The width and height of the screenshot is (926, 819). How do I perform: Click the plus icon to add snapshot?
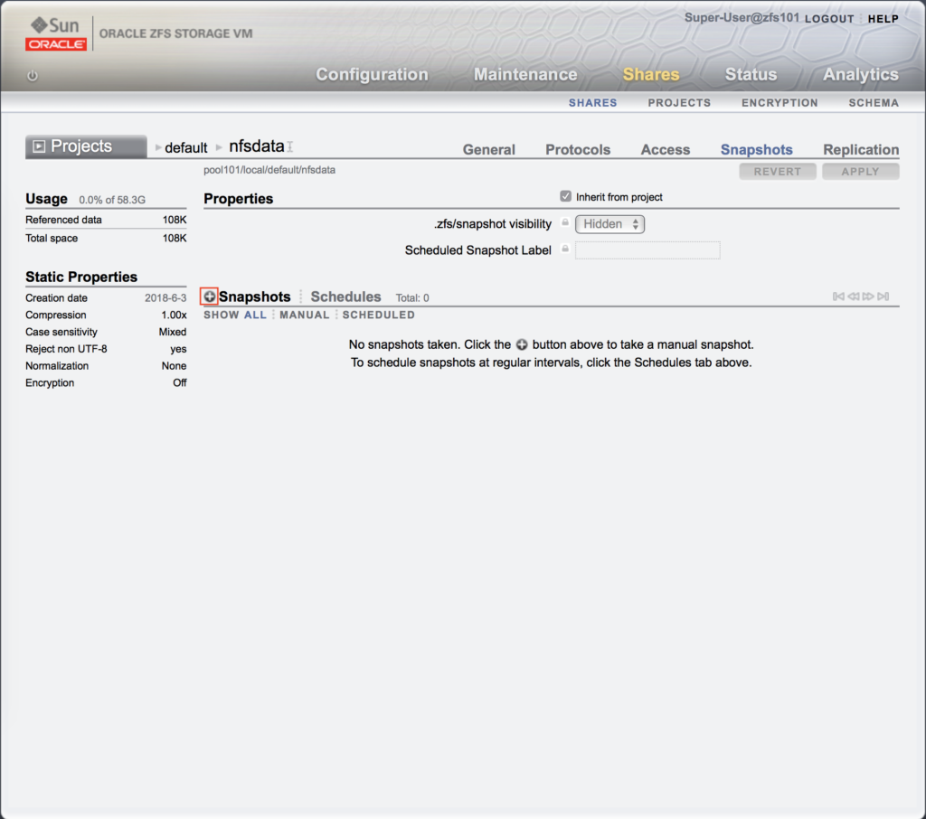click(209, 297)
